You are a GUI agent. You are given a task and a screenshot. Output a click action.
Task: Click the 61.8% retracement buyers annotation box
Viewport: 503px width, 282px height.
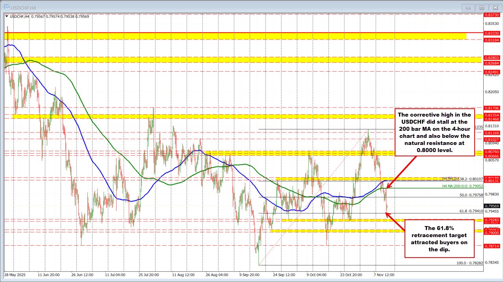click(439, 239)
